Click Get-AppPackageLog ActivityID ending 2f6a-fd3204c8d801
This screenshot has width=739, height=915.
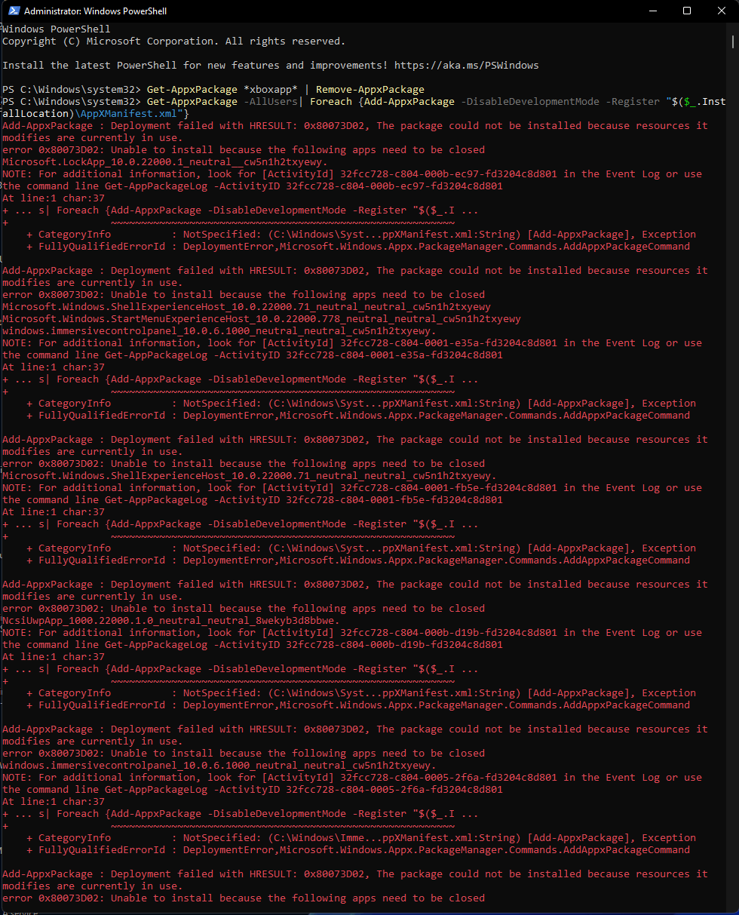(304, 789)
